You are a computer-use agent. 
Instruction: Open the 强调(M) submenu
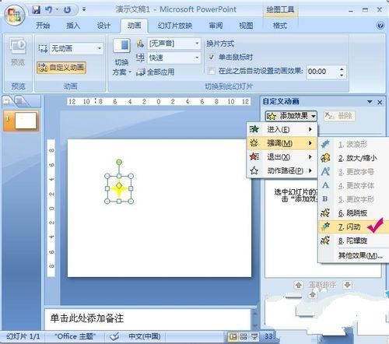point(282,143)
